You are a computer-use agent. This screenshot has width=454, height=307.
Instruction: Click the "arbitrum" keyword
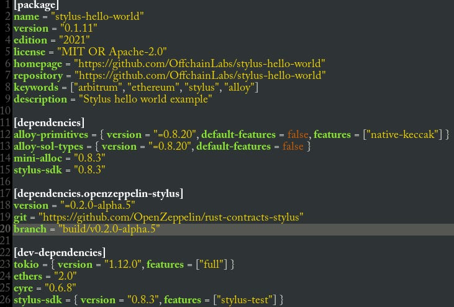pyautogui.click(x=98, y=88)
